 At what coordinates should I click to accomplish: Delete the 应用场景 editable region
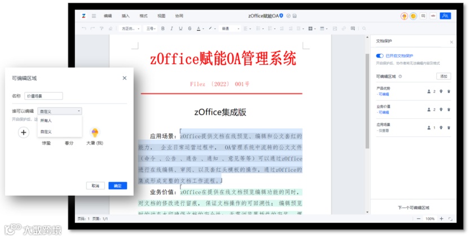[449, 127]
